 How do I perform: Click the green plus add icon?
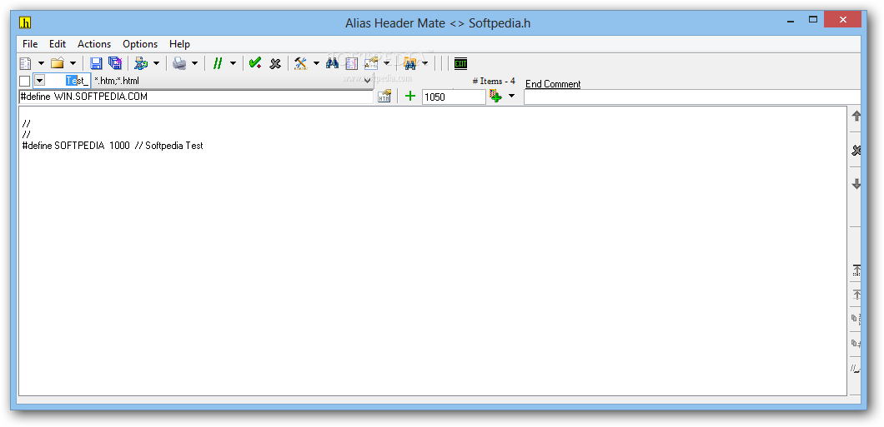(x=410, y=97)
